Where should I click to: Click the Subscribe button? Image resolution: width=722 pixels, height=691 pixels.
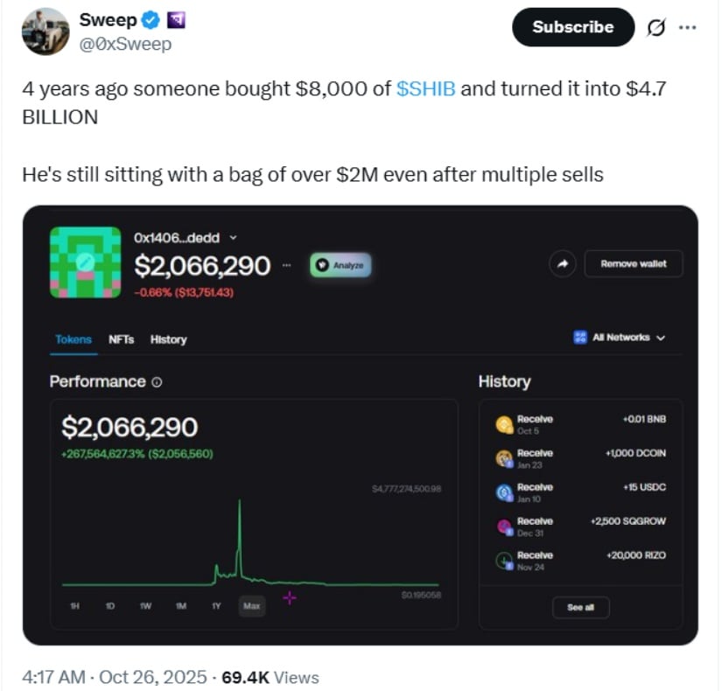click(x=573, y=27)
